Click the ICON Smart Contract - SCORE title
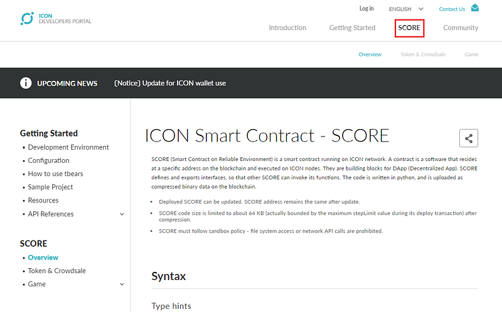Viewport: 502px width, 312px height. coord(267,135)
